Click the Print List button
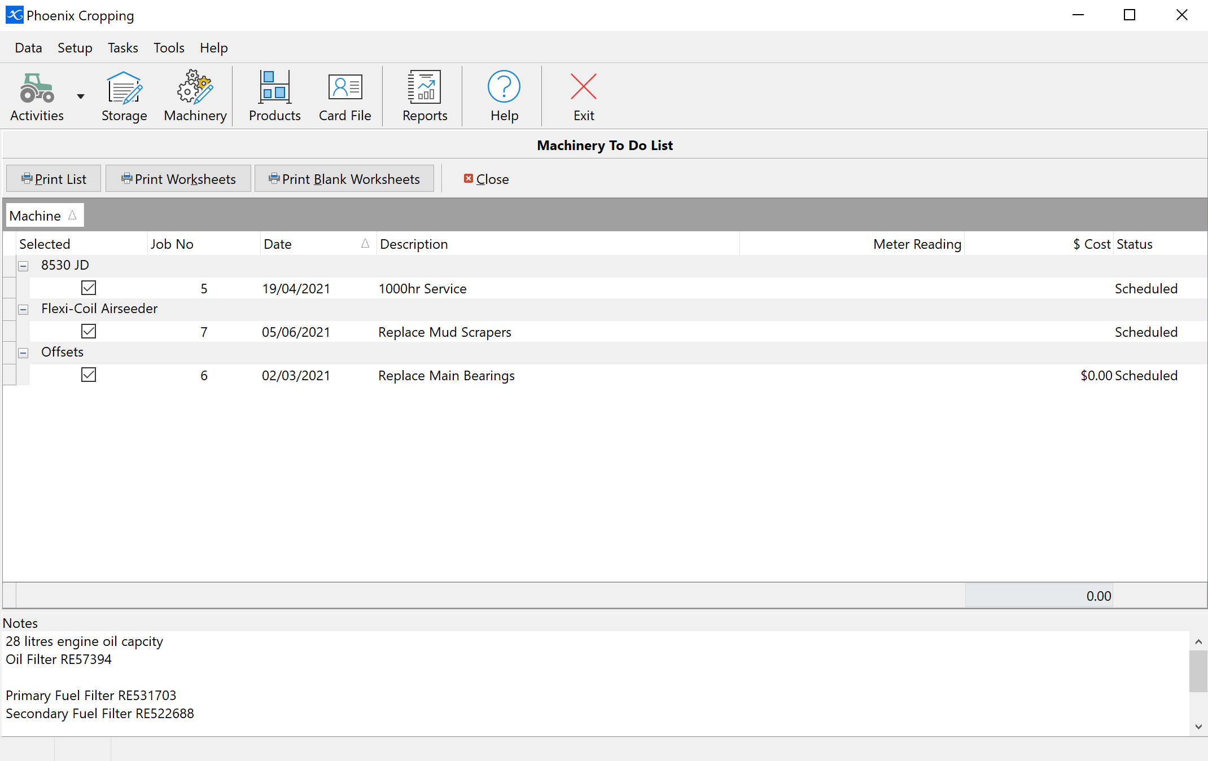Screen dimensions: 1208x761 [54, 179]
